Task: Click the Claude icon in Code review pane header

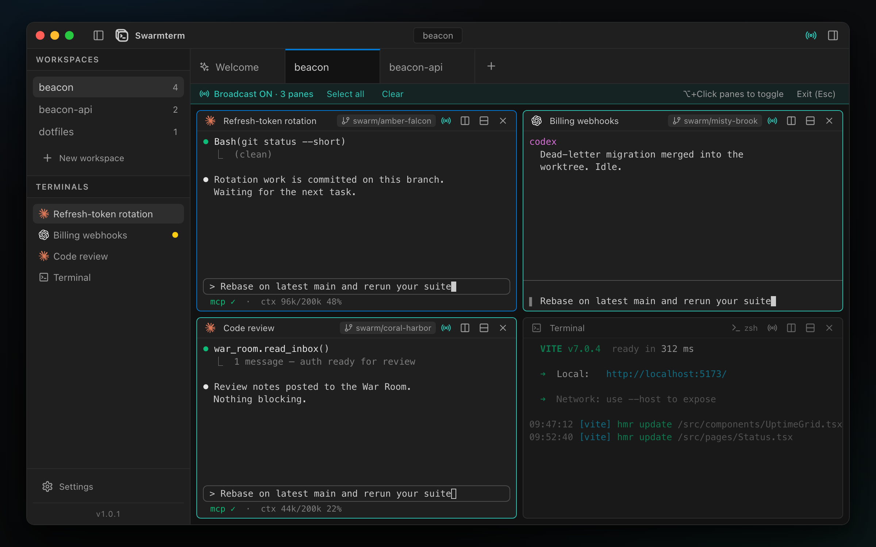Action: coord(210,328)
